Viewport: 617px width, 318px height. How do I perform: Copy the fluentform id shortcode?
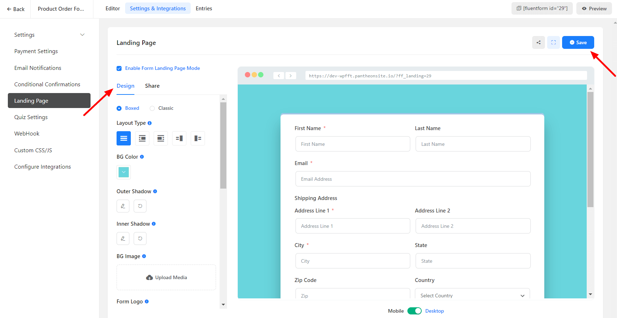click(x=542, y=9)
